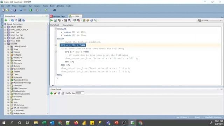Switch to the Welcome Page tab
This screenshot has width=224, height=126.
tap(57, 16)
